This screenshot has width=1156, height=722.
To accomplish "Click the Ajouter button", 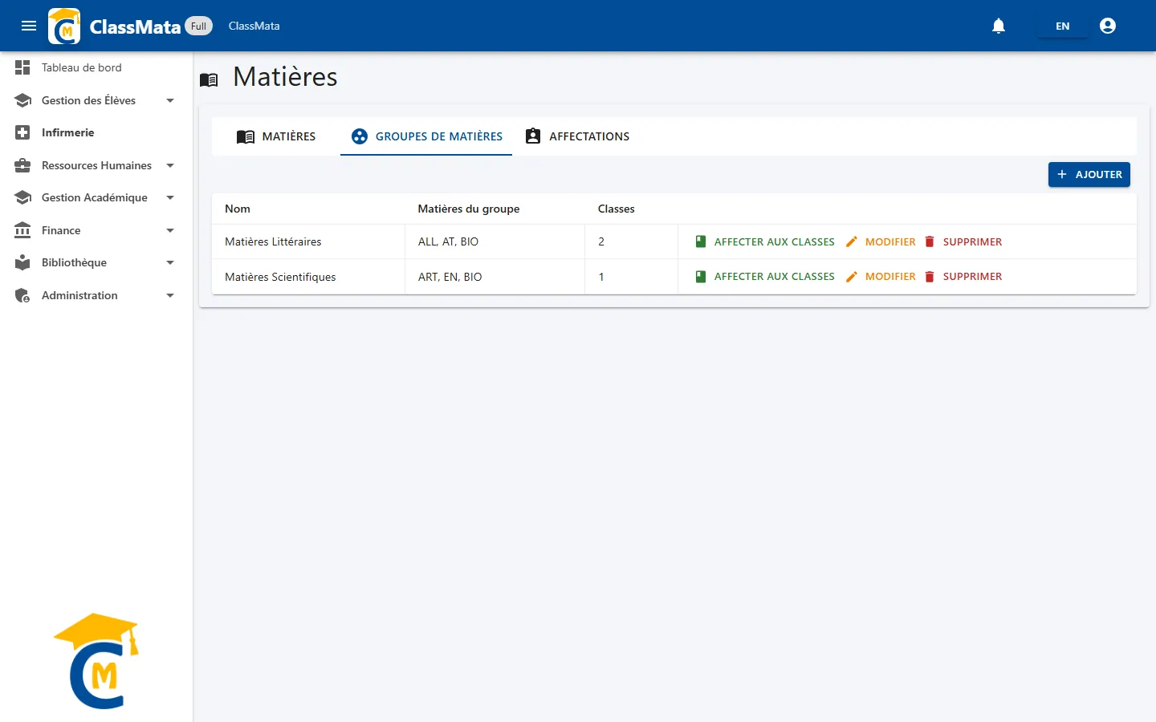I will point(1089,174).
